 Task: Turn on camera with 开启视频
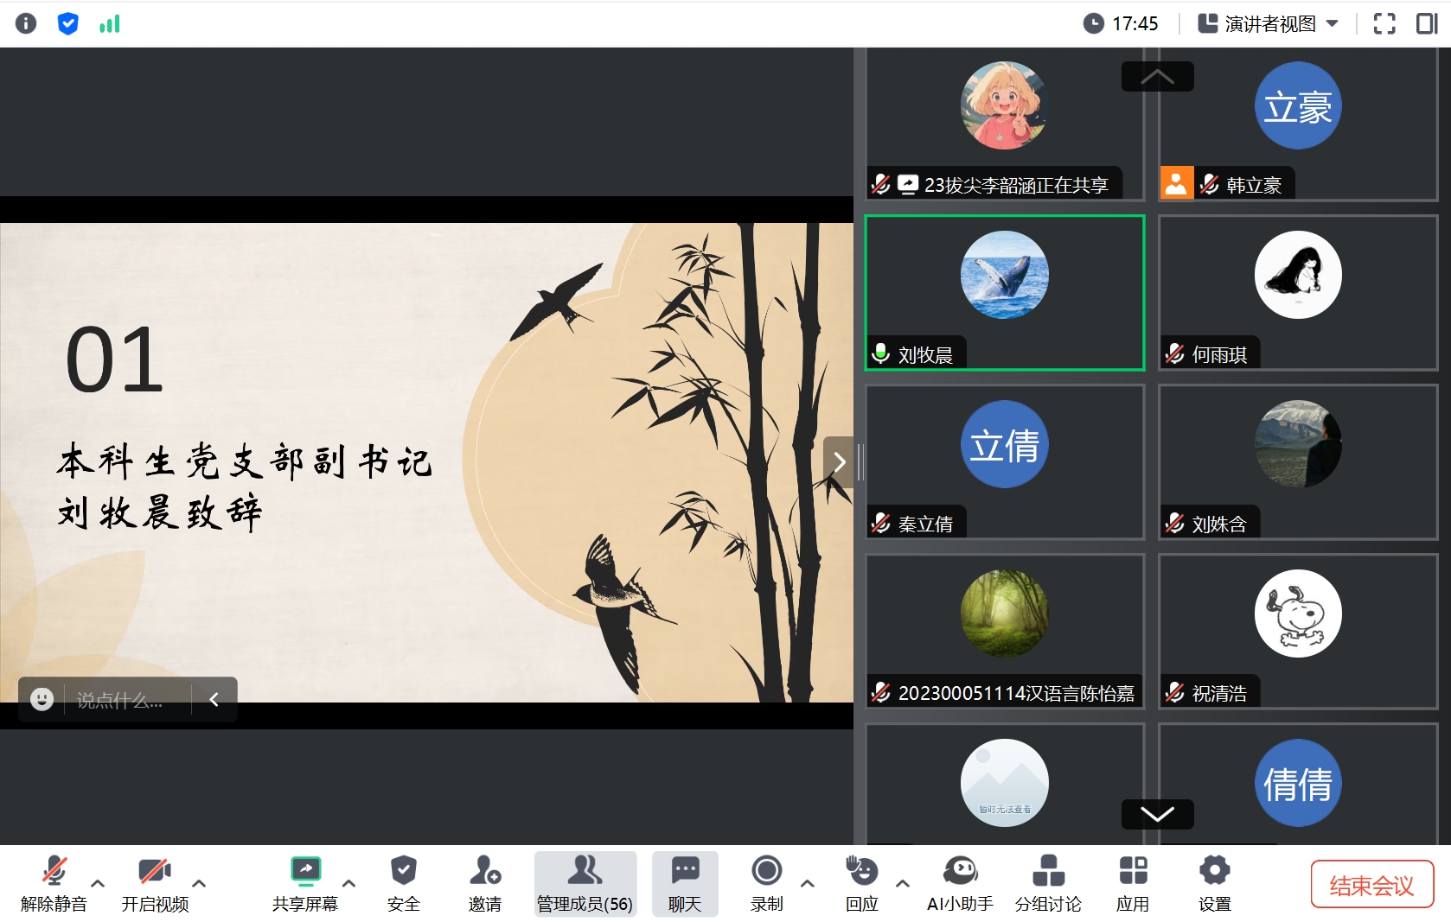155,883
